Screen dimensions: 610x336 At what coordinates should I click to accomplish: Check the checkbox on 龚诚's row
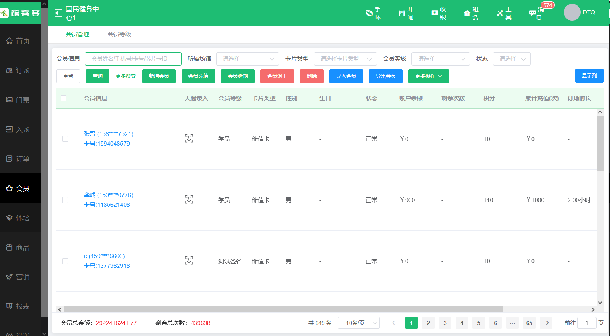(x=65, y=200)
